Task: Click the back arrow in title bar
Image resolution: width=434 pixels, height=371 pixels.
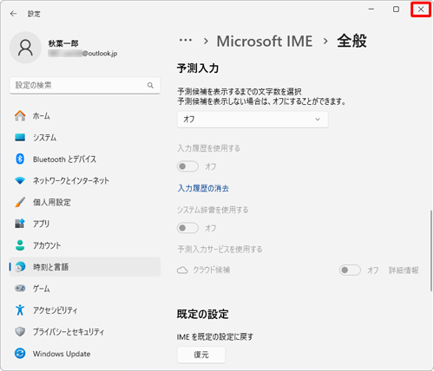Action: pyautogui.click(x=13, y=14)
